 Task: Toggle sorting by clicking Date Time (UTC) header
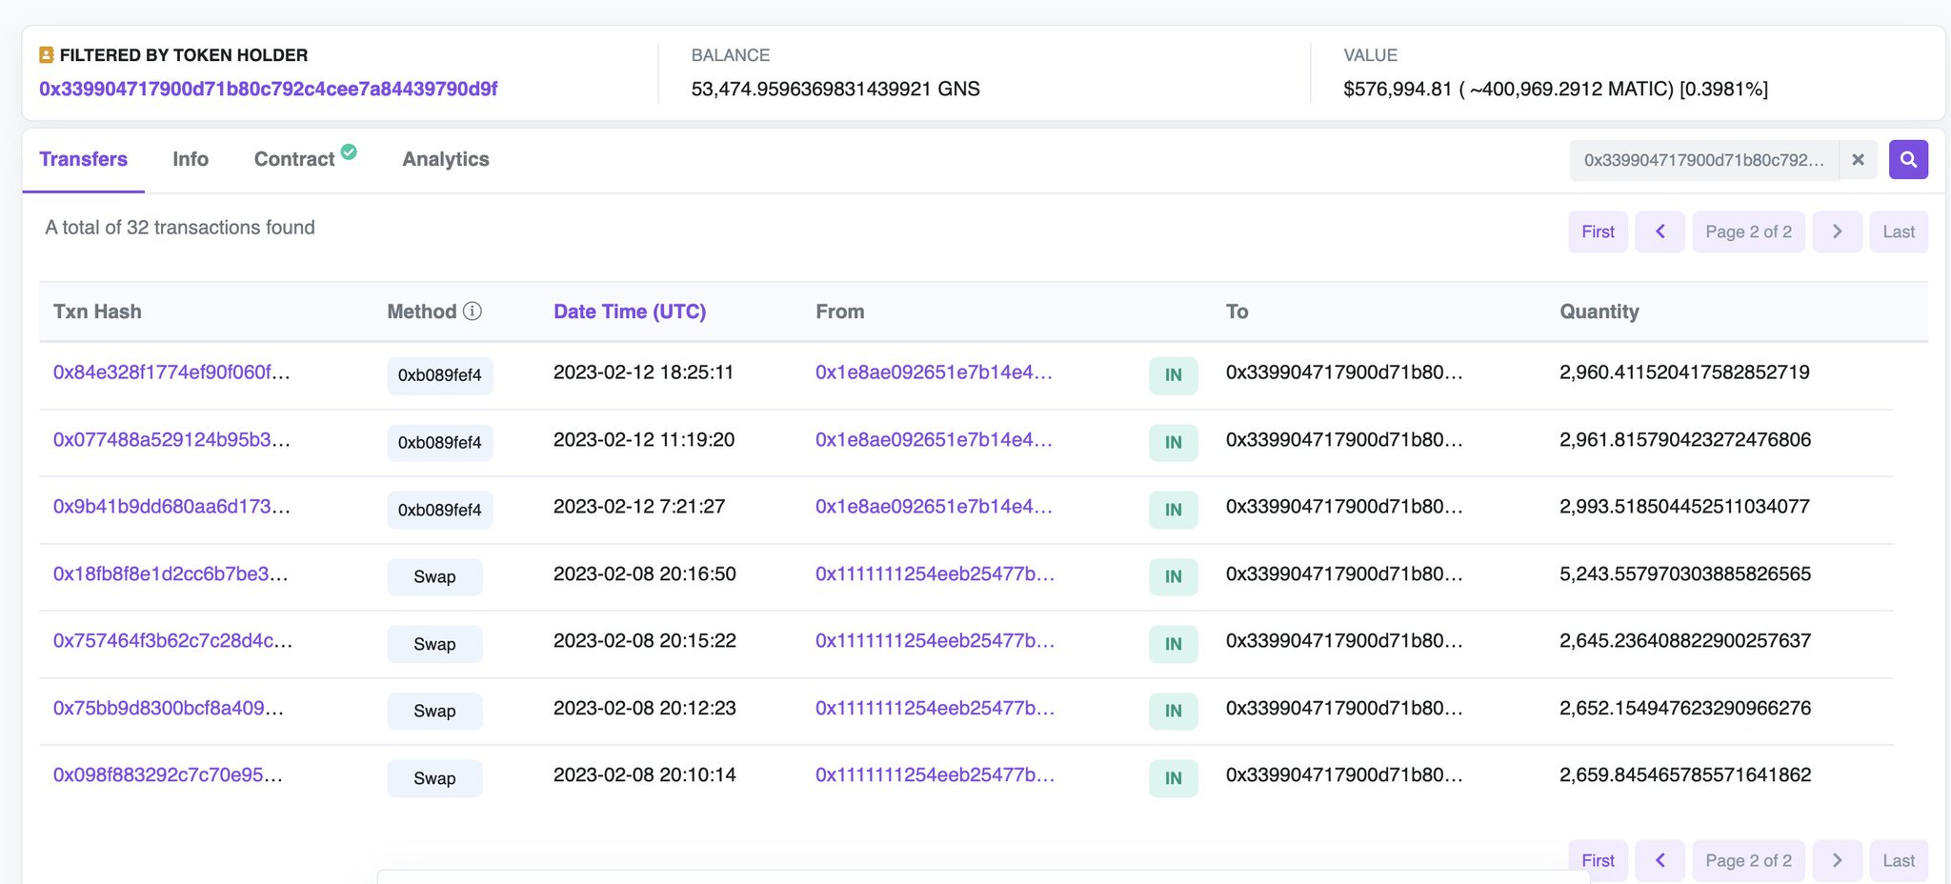click(x=630, y=311)
